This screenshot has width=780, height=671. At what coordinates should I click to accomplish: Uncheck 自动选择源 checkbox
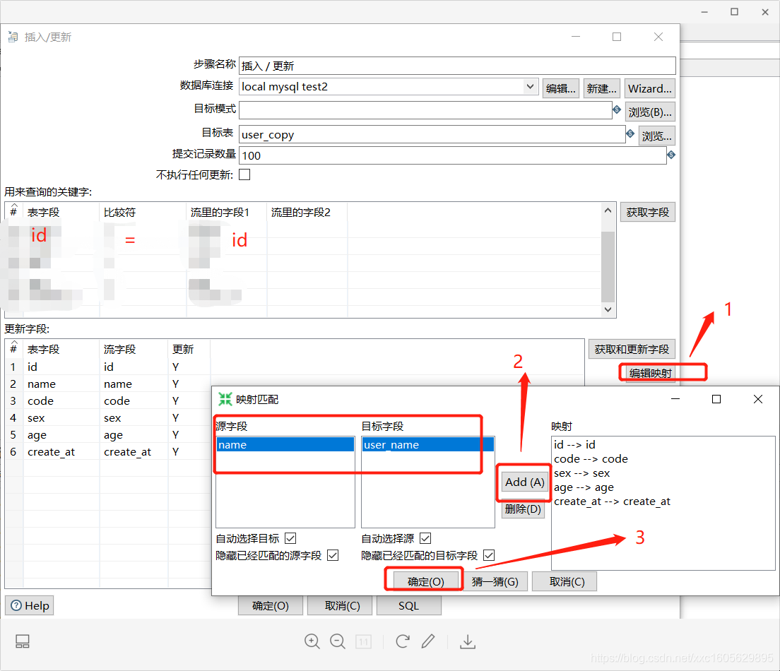click(x=425, y=538)
